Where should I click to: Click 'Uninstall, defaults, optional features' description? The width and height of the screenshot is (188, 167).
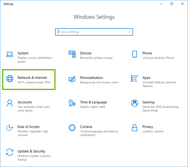(x=159, y=84)
